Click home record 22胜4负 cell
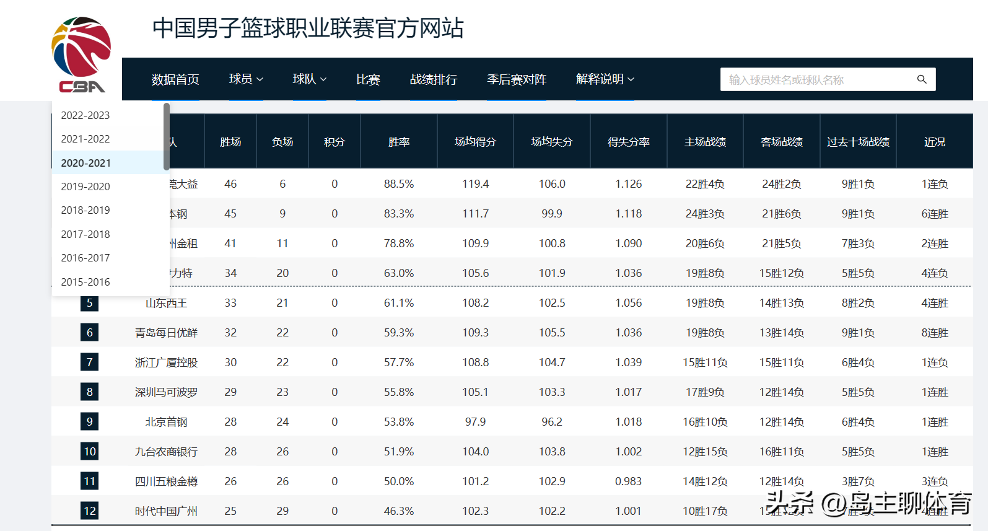Screen dimensions: 988x531 705,184
